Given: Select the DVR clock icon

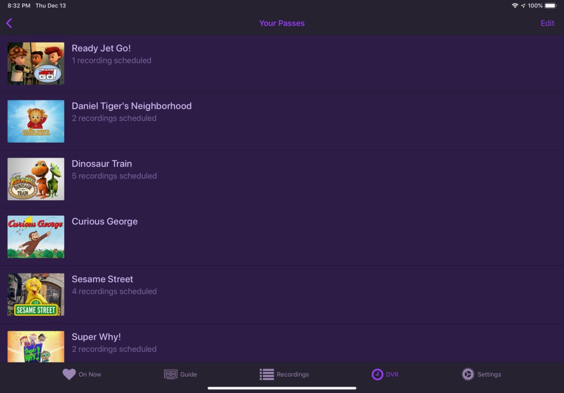Looking at the screenshot, I should 377,374.
